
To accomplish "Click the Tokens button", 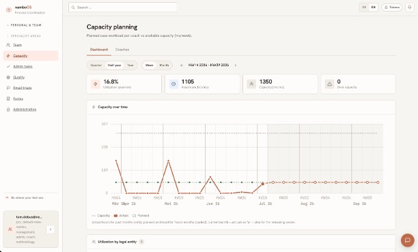I will (392, 8).
